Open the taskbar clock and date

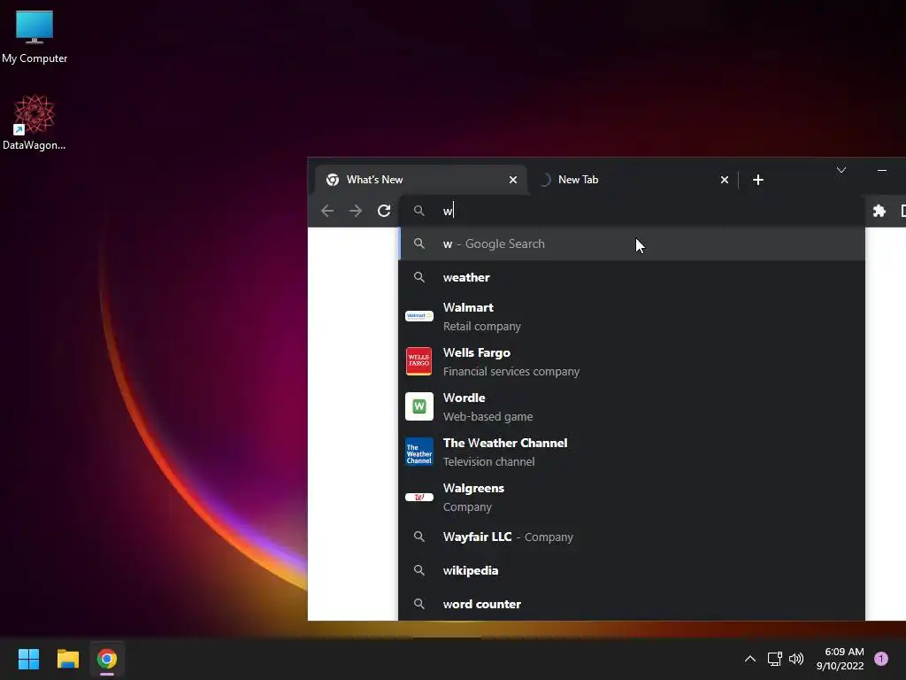[841, 659]
